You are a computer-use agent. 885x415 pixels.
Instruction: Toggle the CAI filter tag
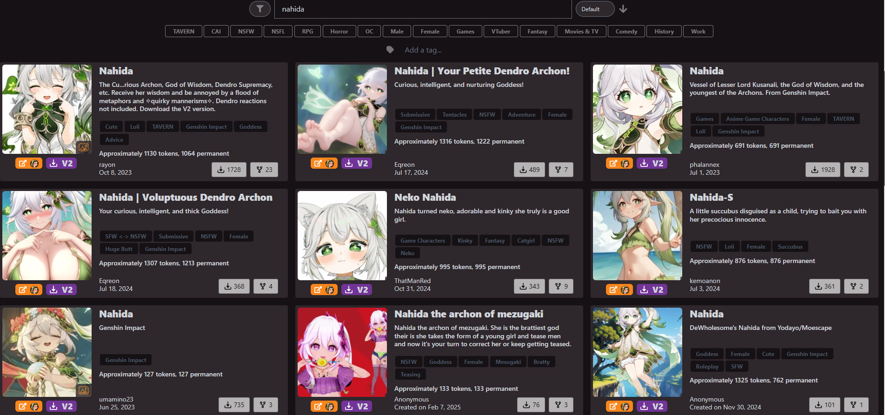click(216, 31)
